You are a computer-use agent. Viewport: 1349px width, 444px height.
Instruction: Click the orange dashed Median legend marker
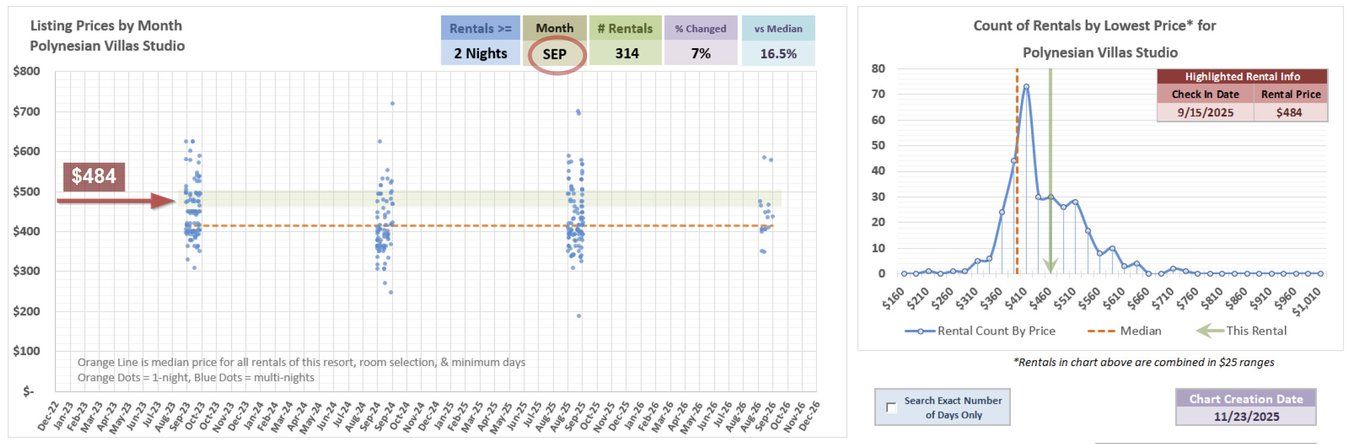click(1101, 331)
